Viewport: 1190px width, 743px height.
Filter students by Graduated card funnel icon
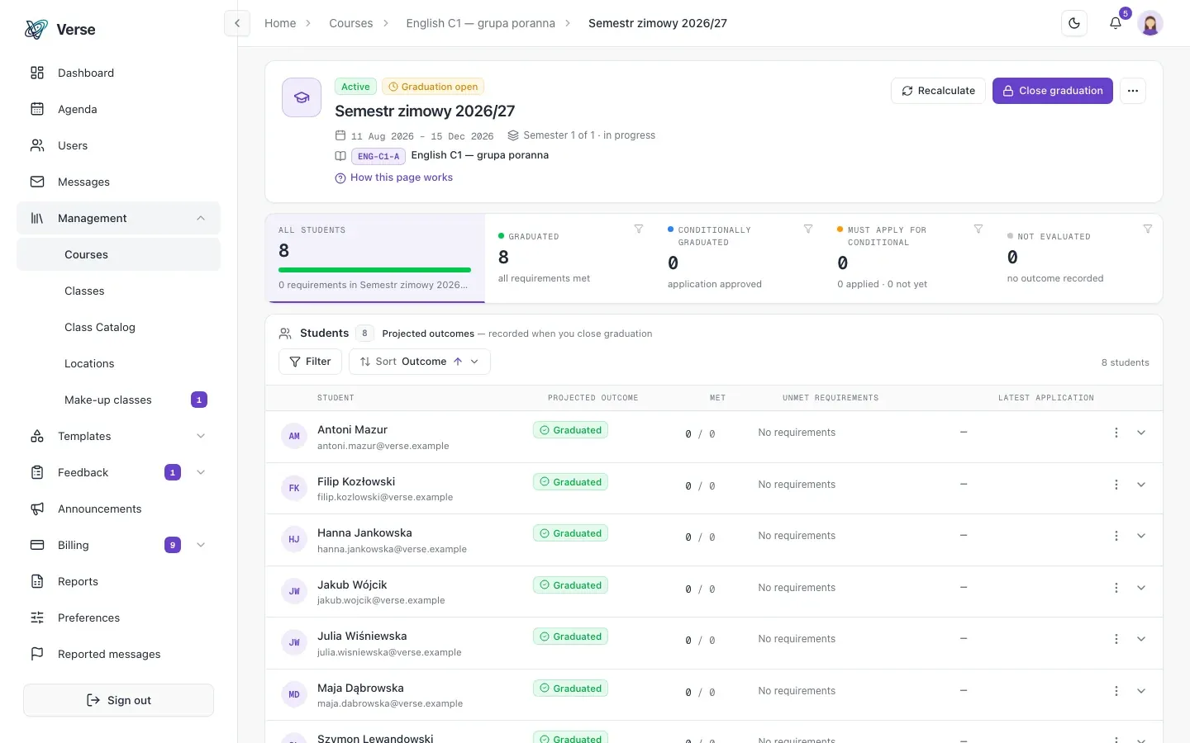pyautogui.click(x=639, y=229)
